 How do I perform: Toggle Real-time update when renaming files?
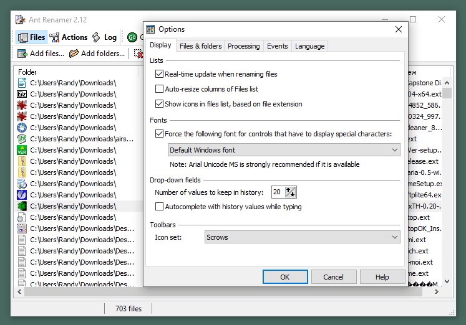coord(159,74)
